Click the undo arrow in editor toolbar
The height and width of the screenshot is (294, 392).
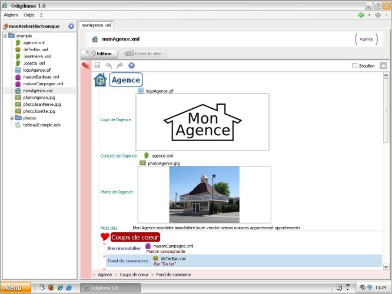[x=108, y=66]
